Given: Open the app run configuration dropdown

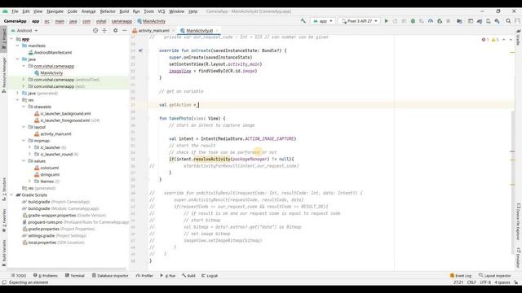Looking at the screenshot, I should pyautogui.click(x=323, y=21).
